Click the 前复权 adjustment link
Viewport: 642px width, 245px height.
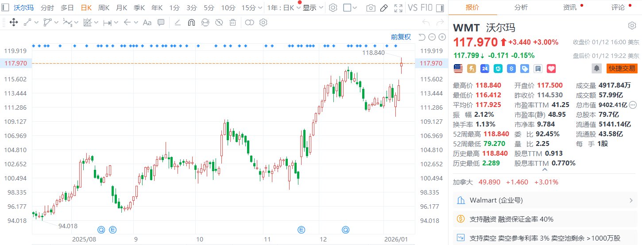tap(401, 37)
